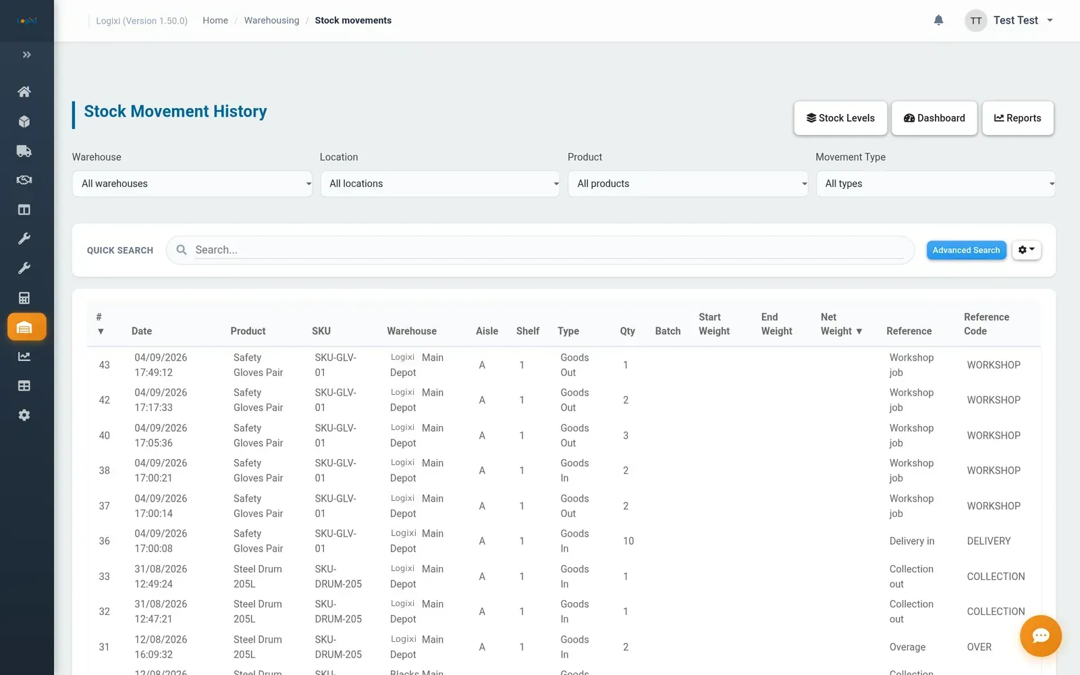Open Stock Levels view
1080x675 pixels.
(840, 118)
